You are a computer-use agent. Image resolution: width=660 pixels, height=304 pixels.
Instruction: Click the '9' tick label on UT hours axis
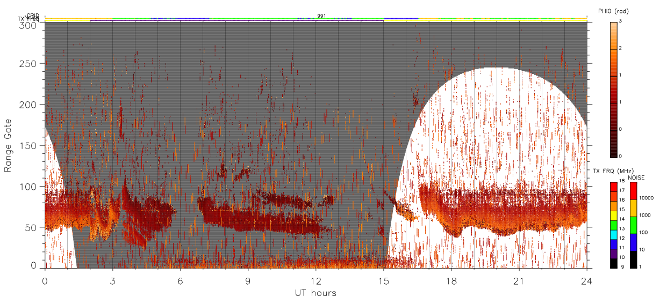pyautogui.click(x=248, y=281)
